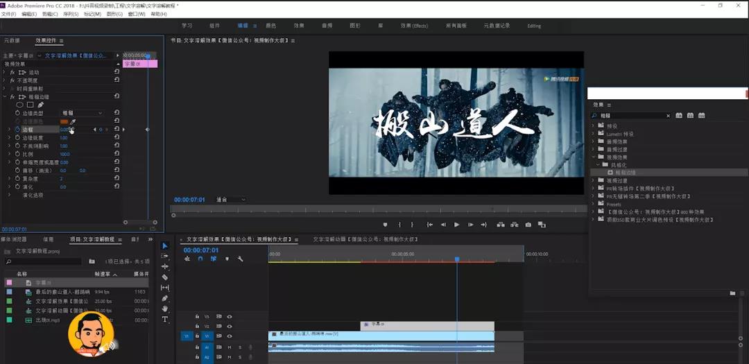Expand the 视频过渡 folder
This screenshot has width=749, height=364.
coord(594,180)
